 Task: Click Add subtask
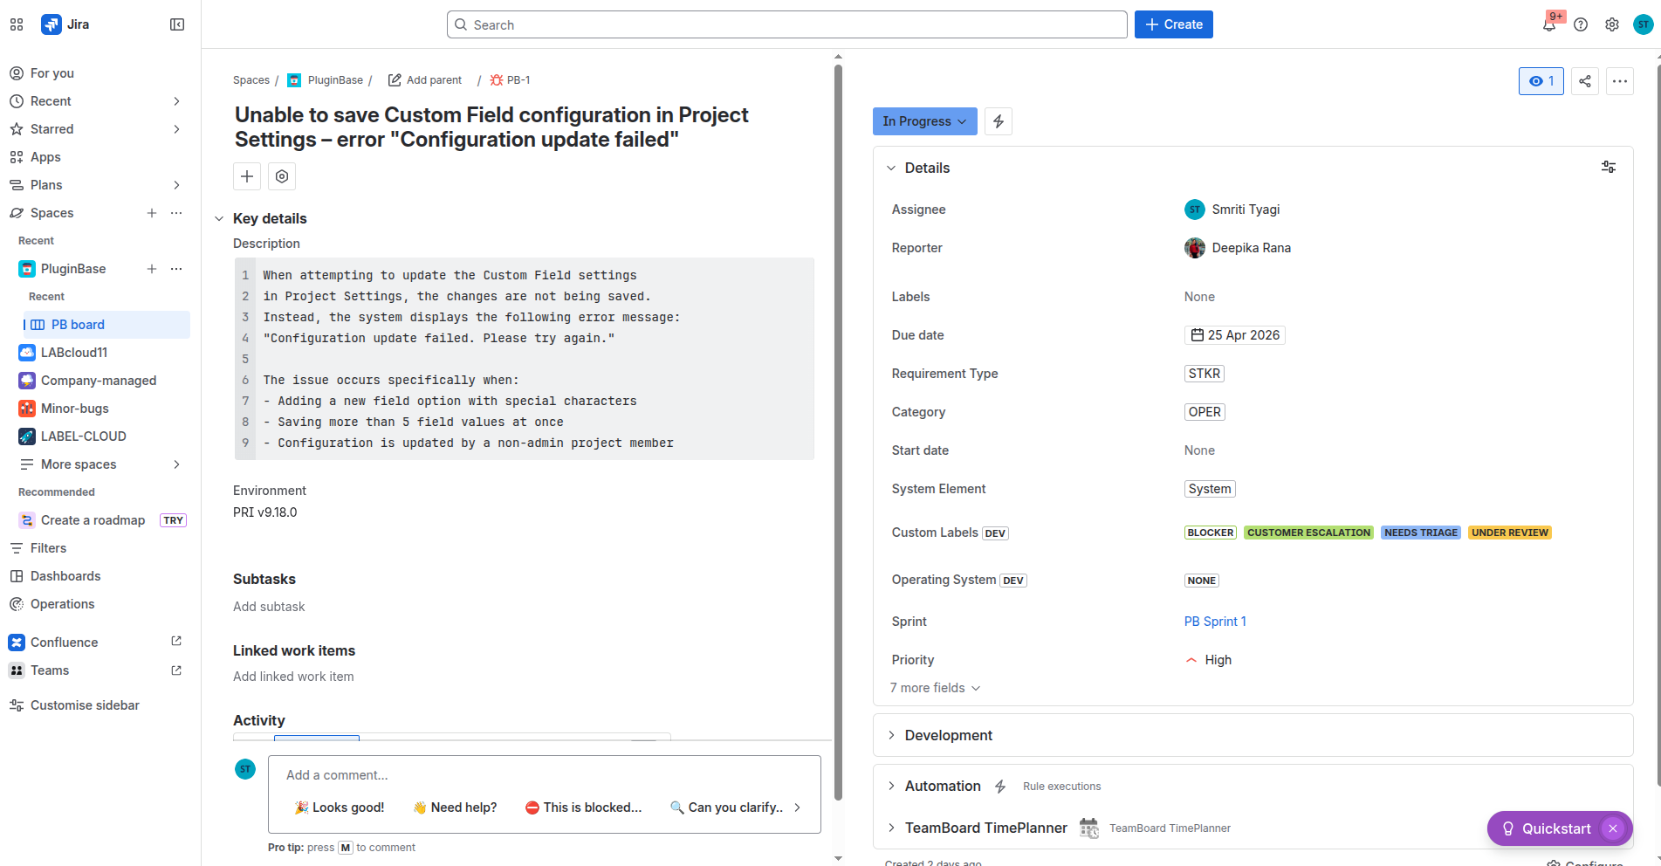269,607
